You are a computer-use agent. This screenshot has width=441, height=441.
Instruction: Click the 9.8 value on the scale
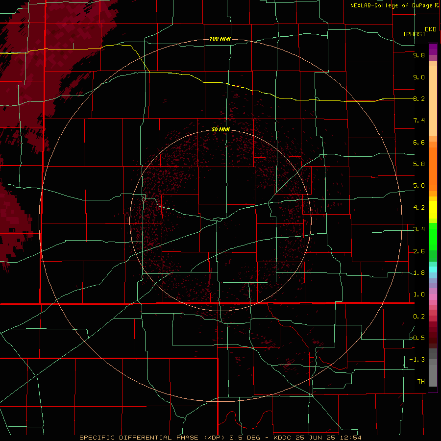[419, 55]
